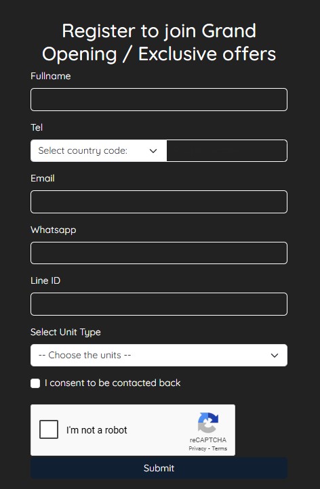
Task: Click the telephone number input box
Action: [227, 150]
